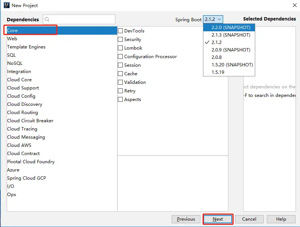Open the Cloud Routing category
300x227 pixels.
[62, 113]
